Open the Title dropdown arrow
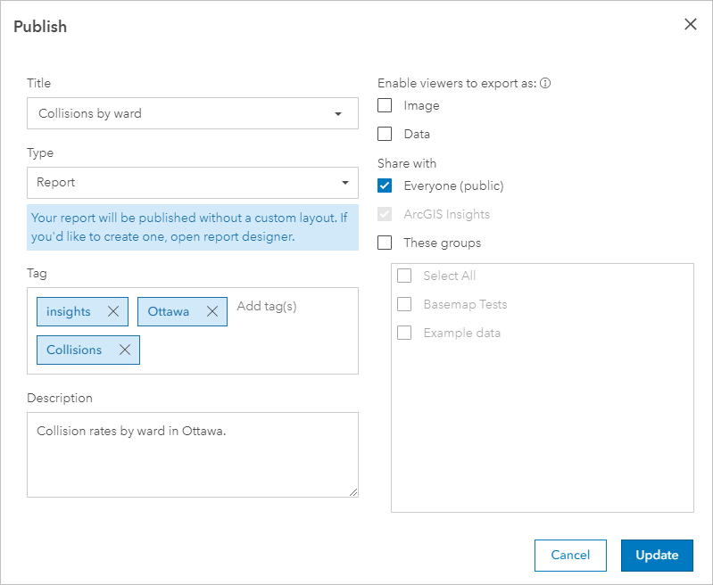 pyautogui.click(x=338, y=114)
